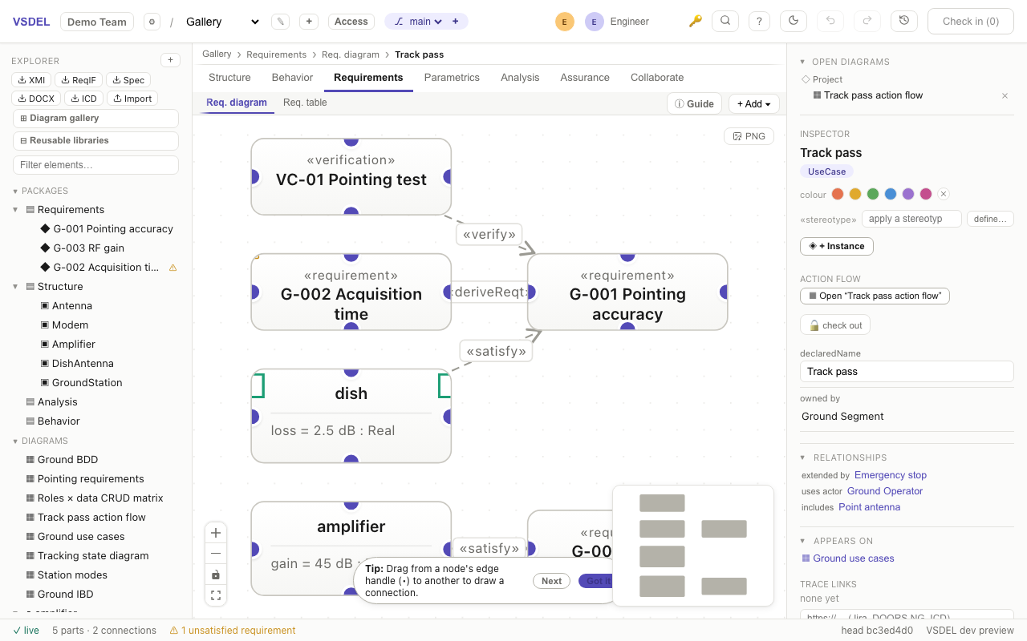Export model as XMI
This screenshot has width=1027, height=641.
coord(31,80)
